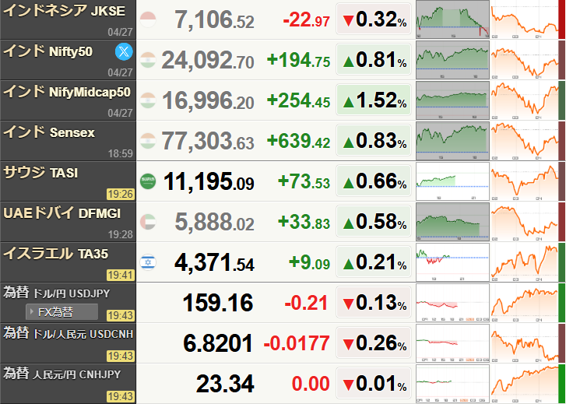Viewport: 566px width, 404px height.
Task: Open the USDJPY intraday mini chart
Action: tap(452, 303)
